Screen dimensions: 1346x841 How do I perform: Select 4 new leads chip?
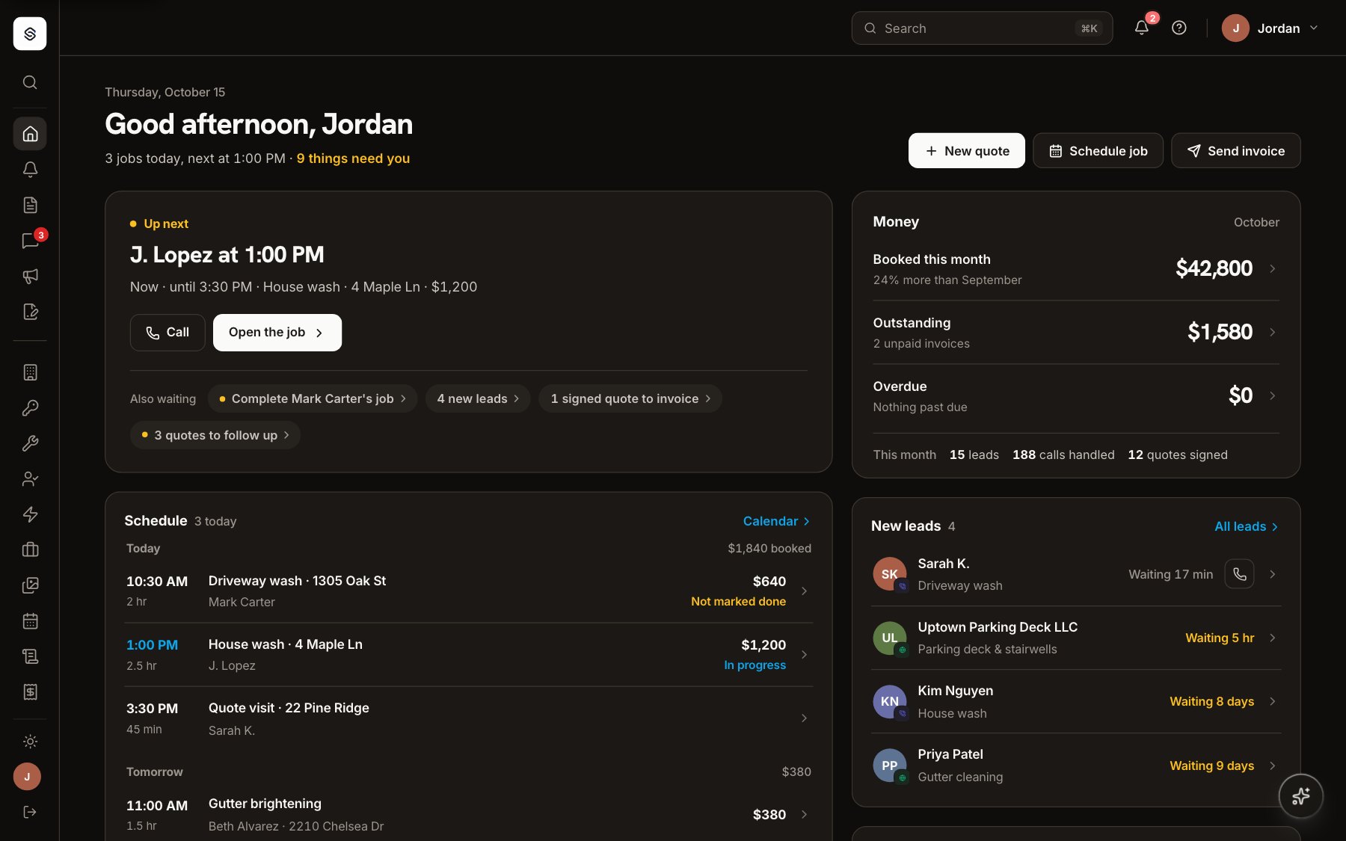click(478, 398)
